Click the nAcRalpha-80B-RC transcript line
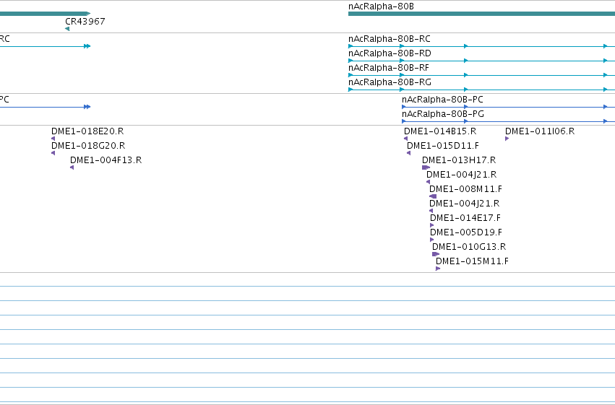Image resolution: width=615 pixels, height=405 pixels. (481, 46)
